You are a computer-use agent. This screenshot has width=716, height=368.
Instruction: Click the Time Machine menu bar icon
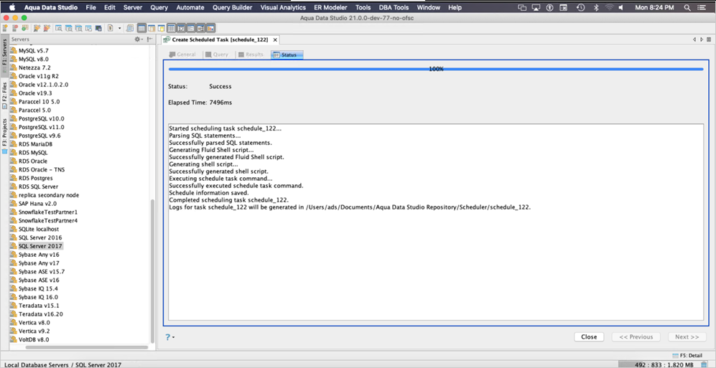(580, 8)
